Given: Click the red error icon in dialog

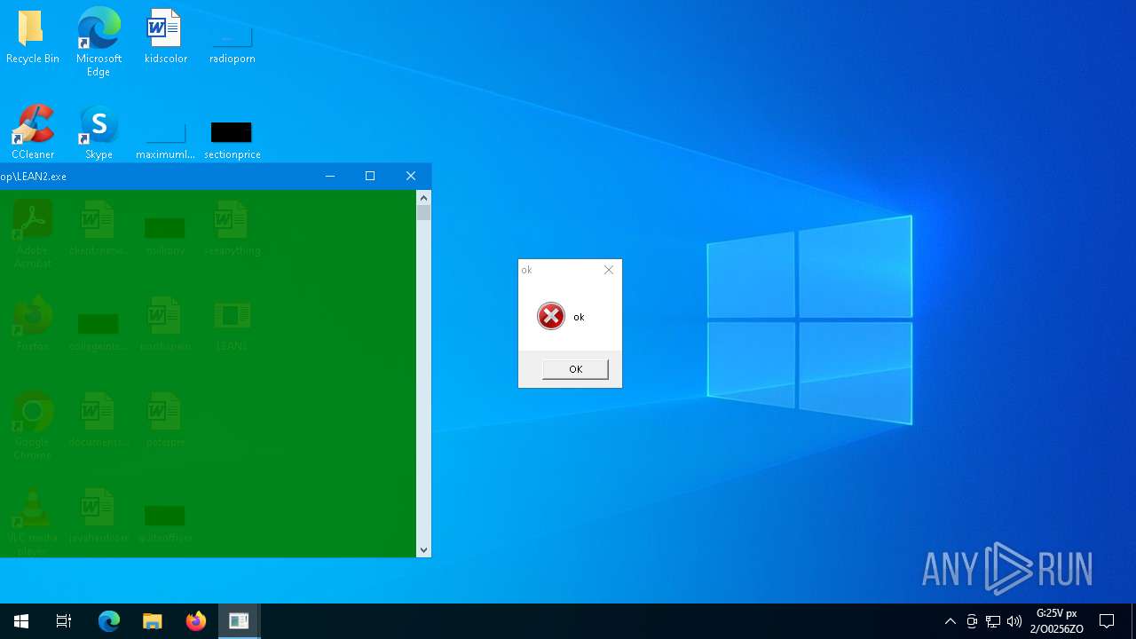Looking at the screenshot, I should pos(551,316).
